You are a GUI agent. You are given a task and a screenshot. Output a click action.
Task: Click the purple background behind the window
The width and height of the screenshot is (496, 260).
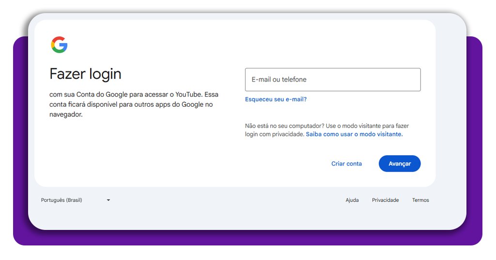[x=19, y=146]
